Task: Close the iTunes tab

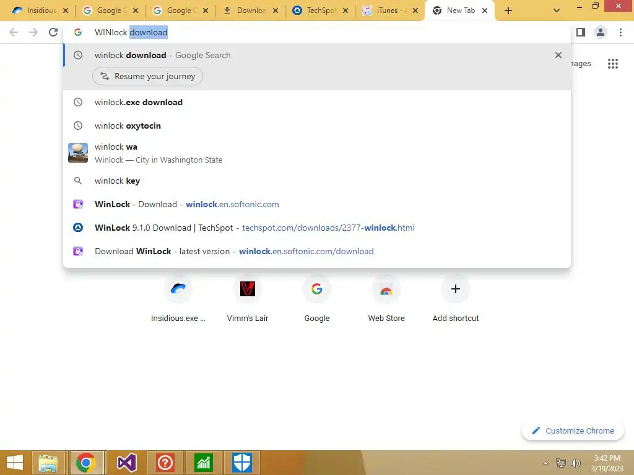Action: pyautogui.click(x=415, y=11)
